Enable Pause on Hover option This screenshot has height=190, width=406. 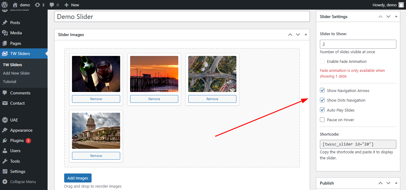coord(322,120)
